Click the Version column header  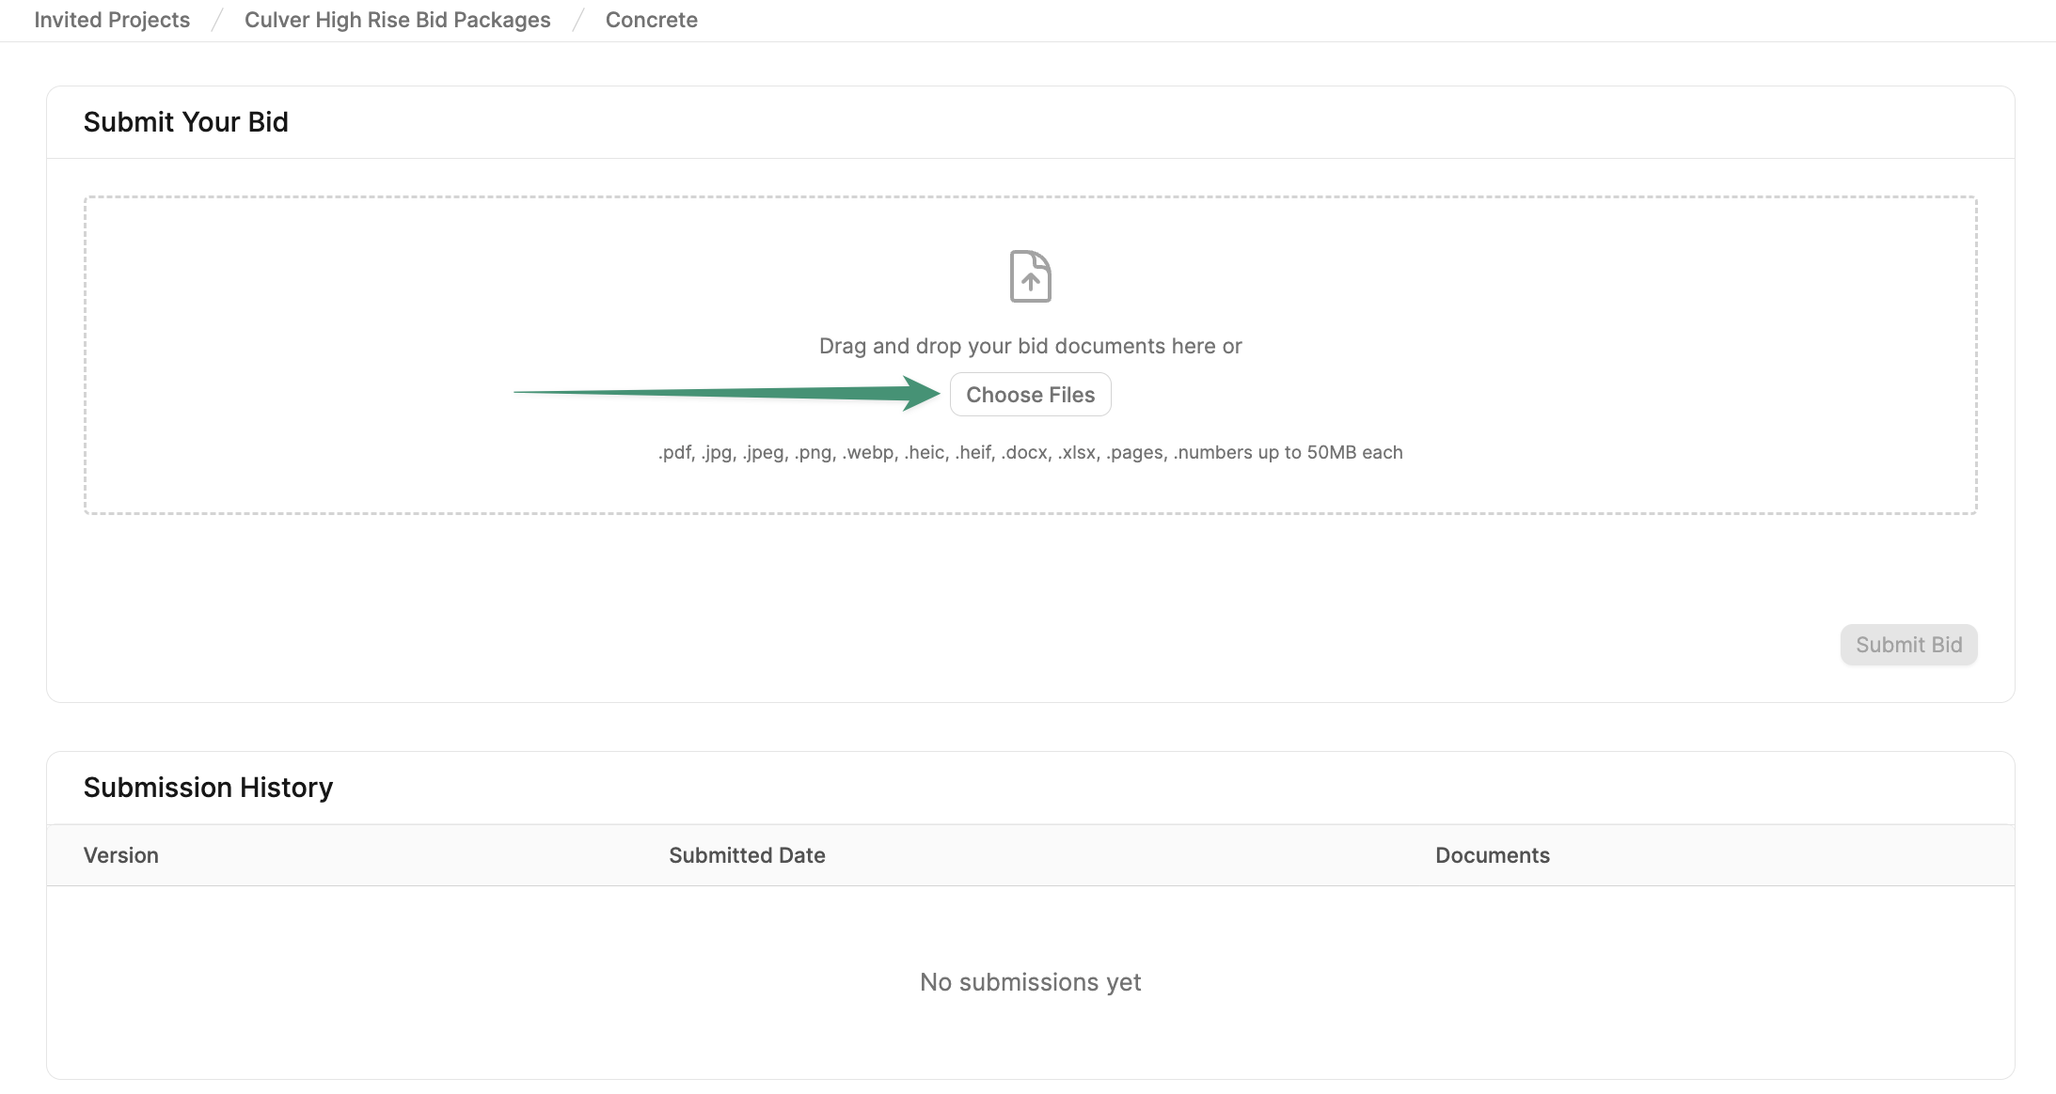point(121,855)
